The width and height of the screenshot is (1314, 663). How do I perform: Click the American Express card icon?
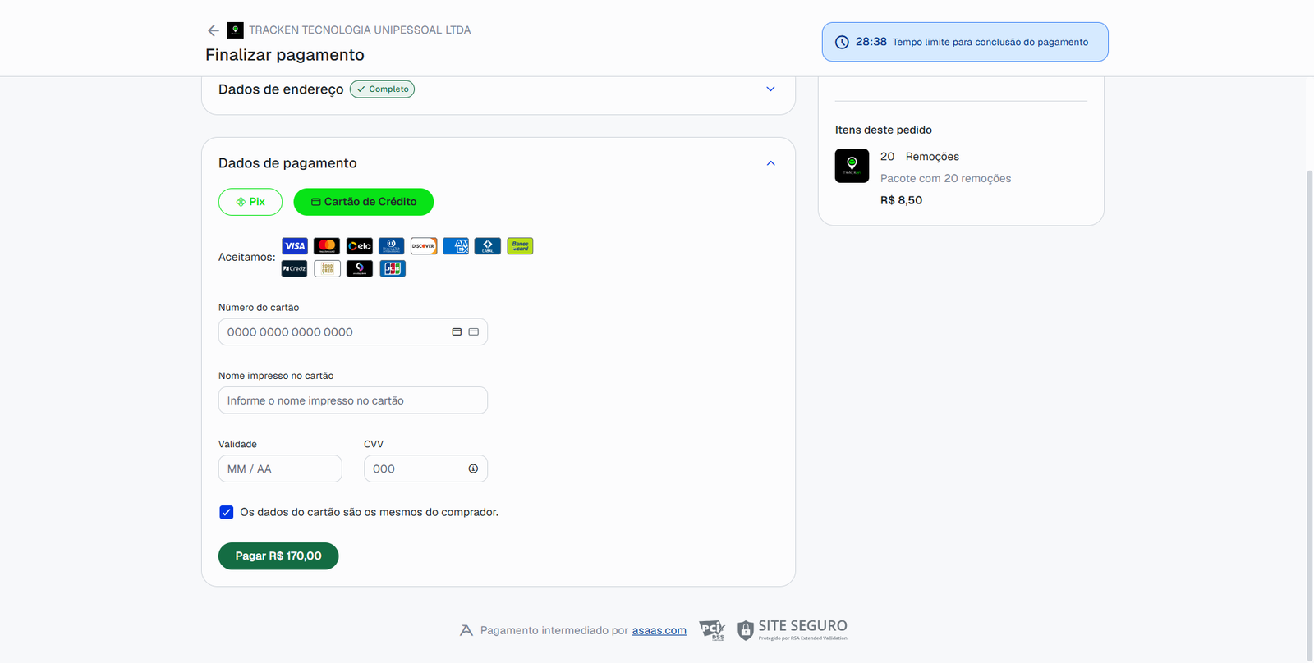[x=456, y=246]
